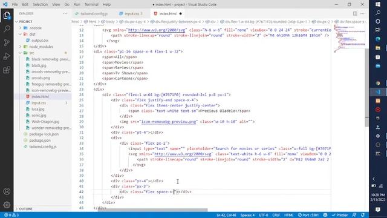Open notifications bell in status bar

point(363,215)
